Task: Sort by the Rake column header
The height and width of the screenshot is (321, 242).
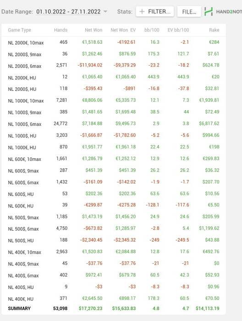Action: pyautogui.click(x=214, y=30)
